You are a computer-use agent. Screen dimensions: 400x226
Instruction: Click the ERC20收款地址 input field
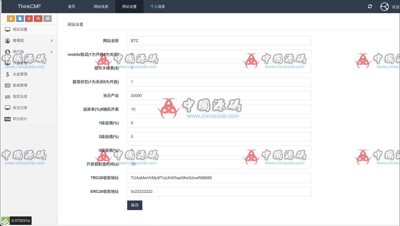(x=219, y=191)
